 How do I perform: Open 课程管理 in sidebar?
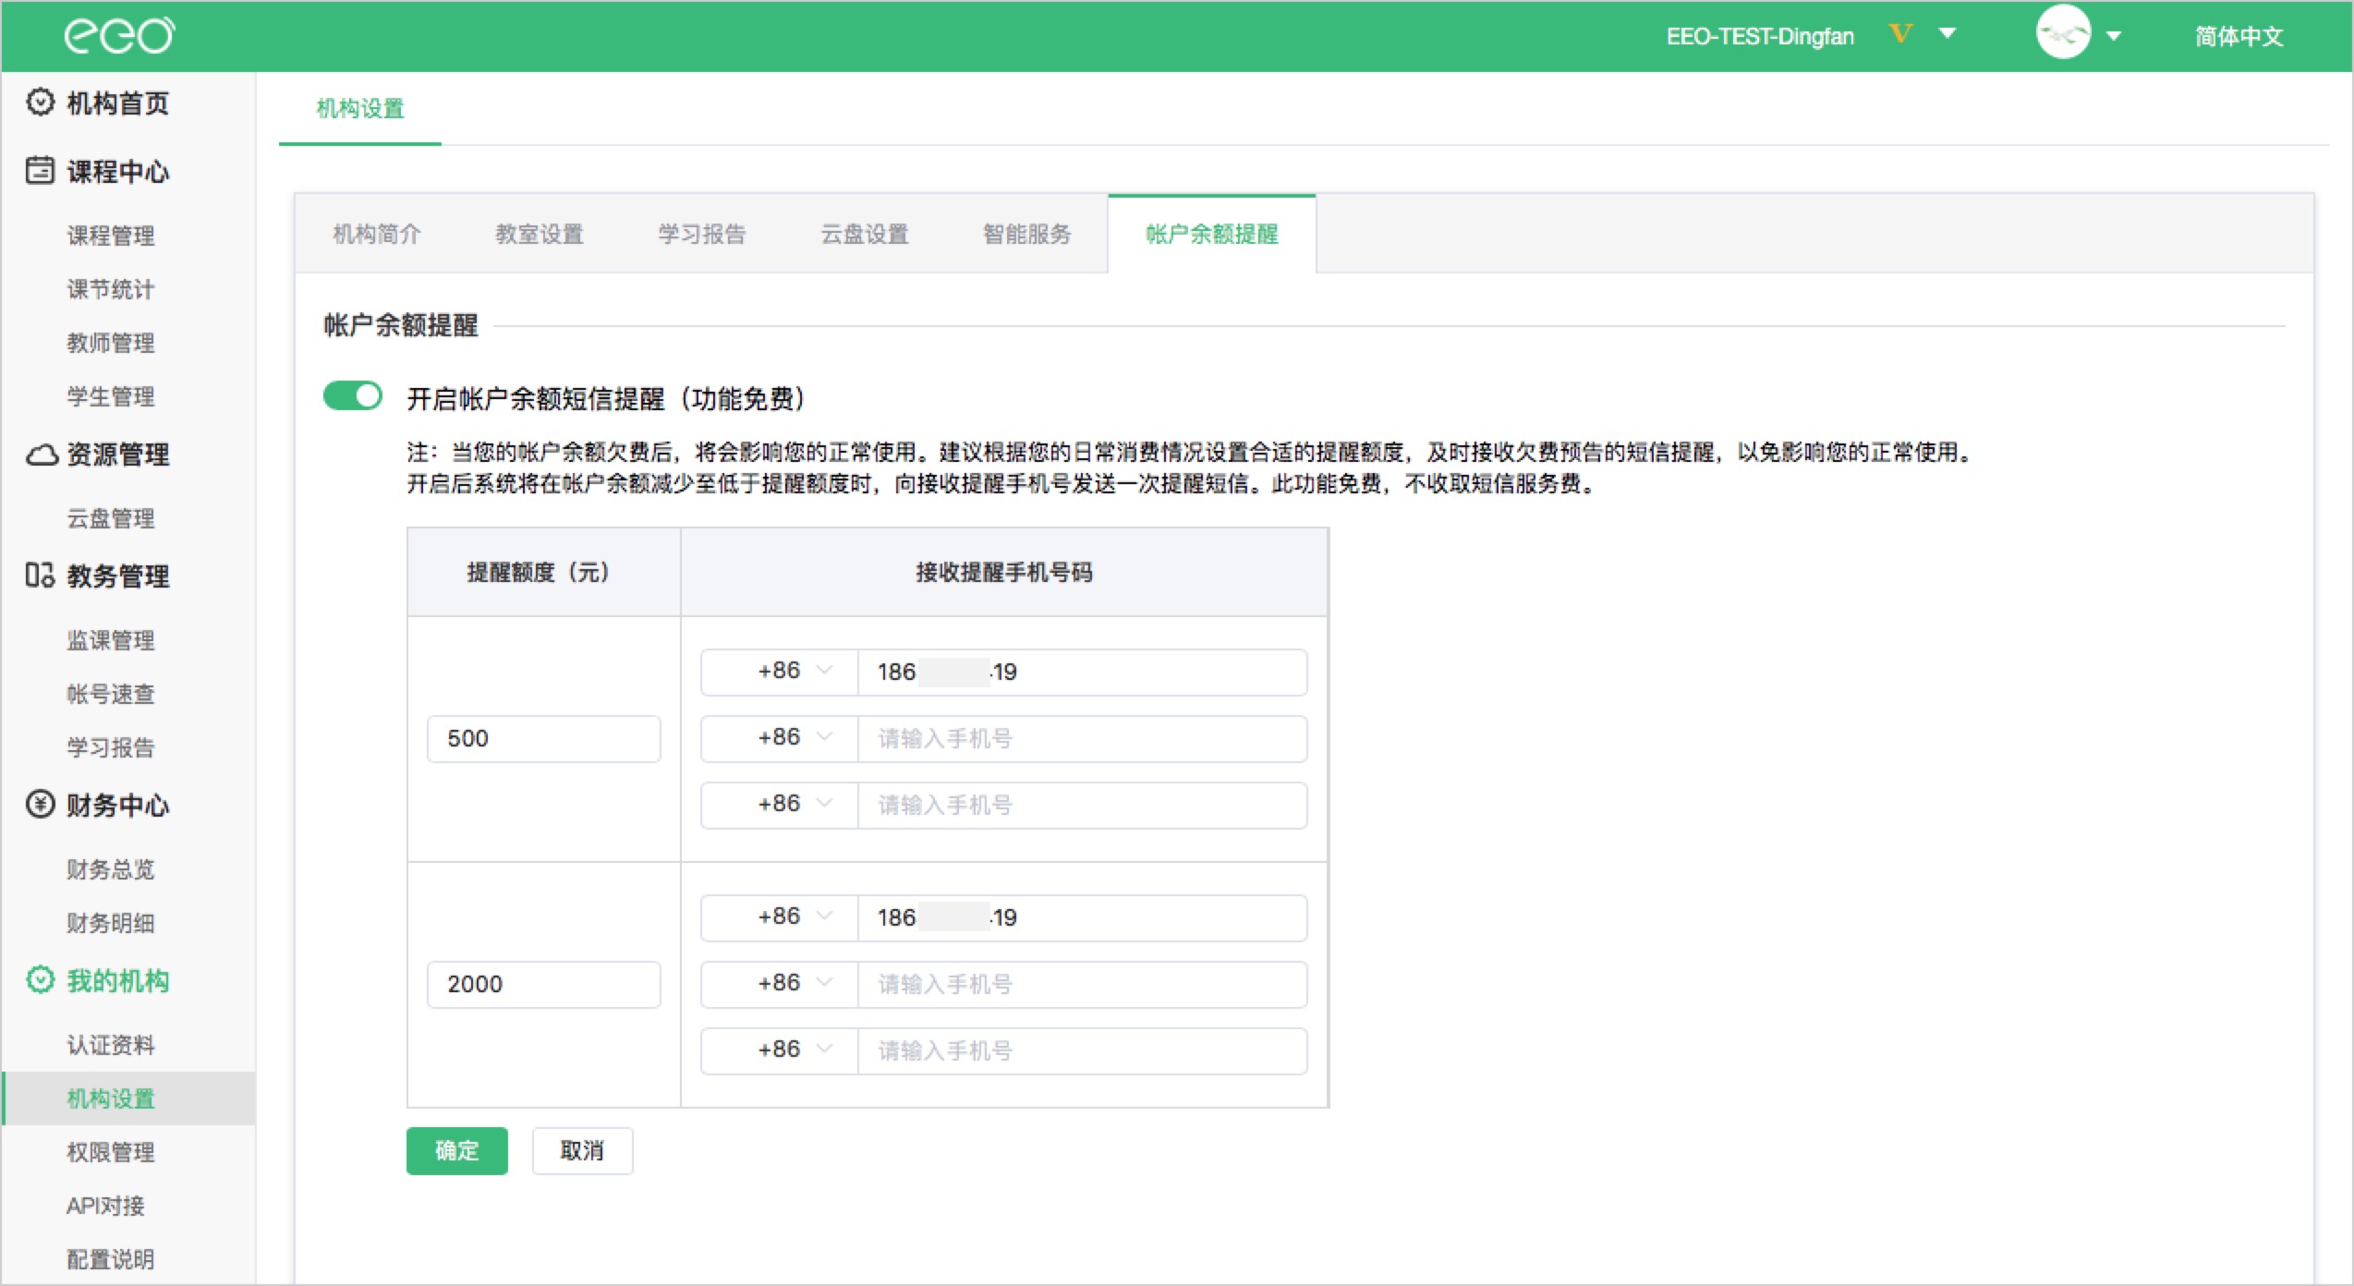point(111,236)
